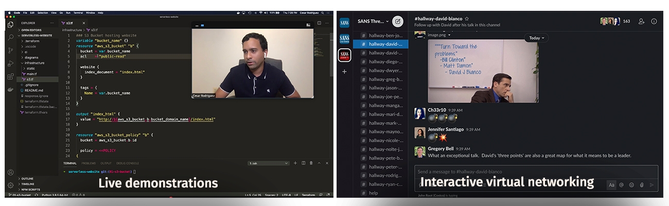This screenshot has height=206, width=669.
Task: Switch to the OUTPUT panel tab
Action: (105, 163)
